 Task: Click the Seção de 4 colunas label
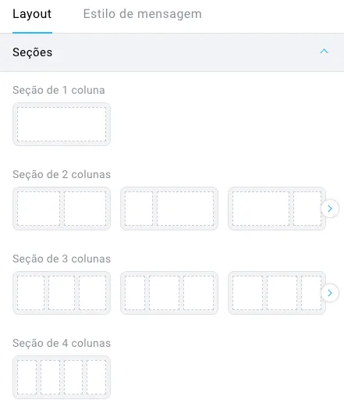62,343
